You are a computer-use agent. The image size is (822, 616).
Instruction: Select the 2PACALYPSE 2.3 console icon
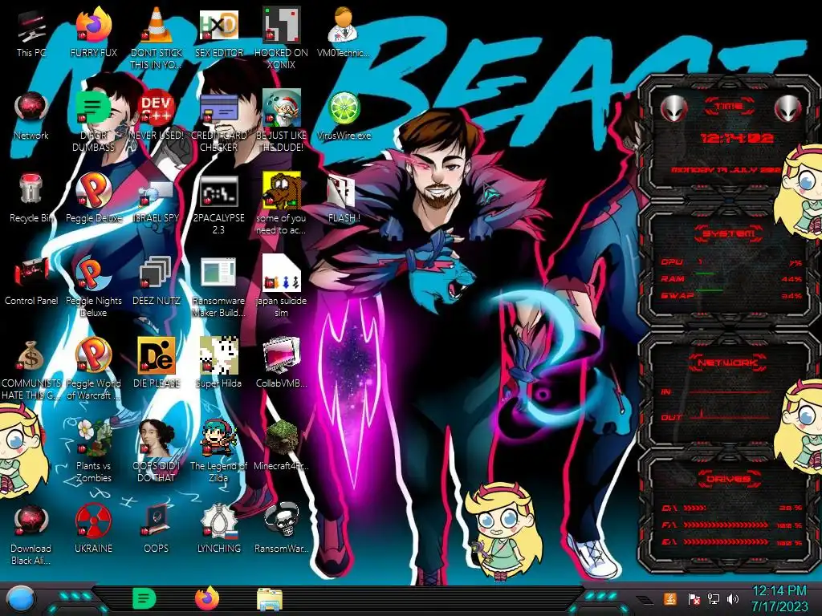point(218,192)
